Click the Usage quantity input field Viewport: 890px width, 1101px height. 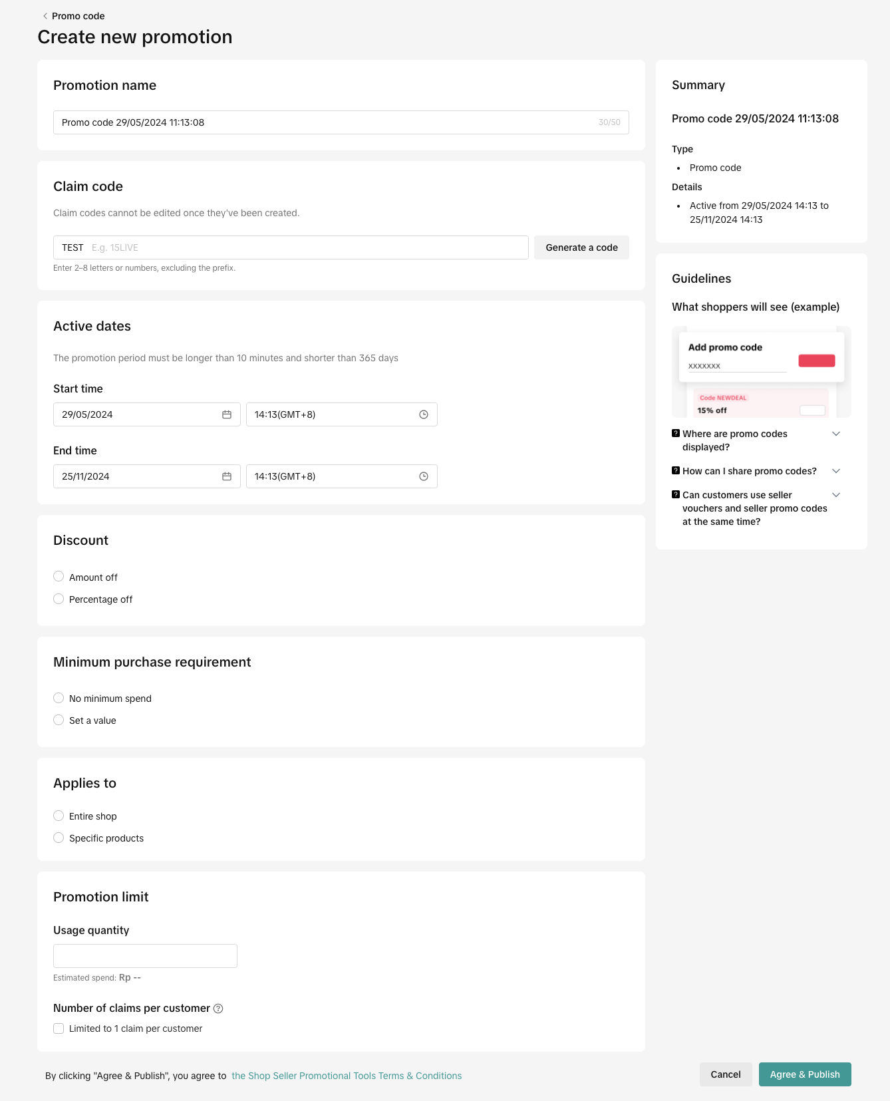coord(145,956)
